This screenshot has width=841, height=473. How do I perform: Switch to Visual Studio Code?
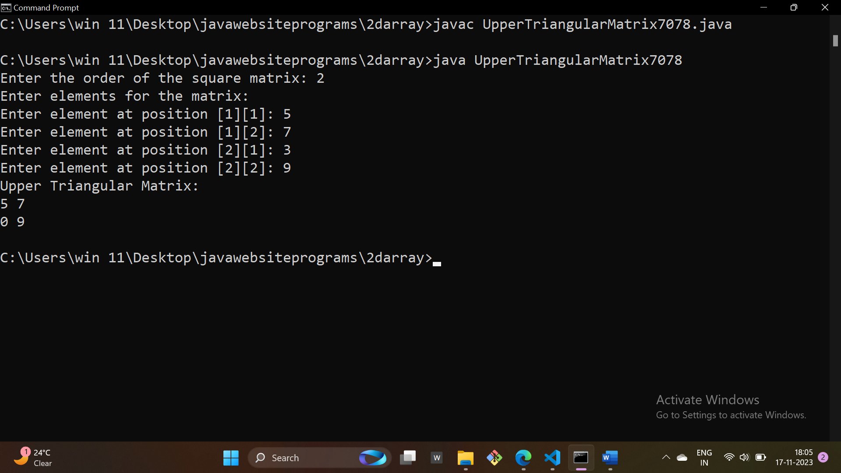tap(552, 458)
